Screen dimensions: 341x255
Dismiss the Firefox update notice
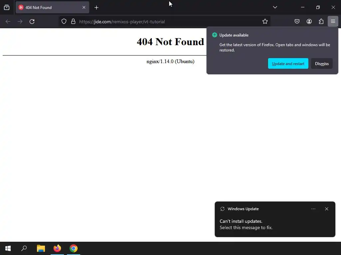point(322,63)
